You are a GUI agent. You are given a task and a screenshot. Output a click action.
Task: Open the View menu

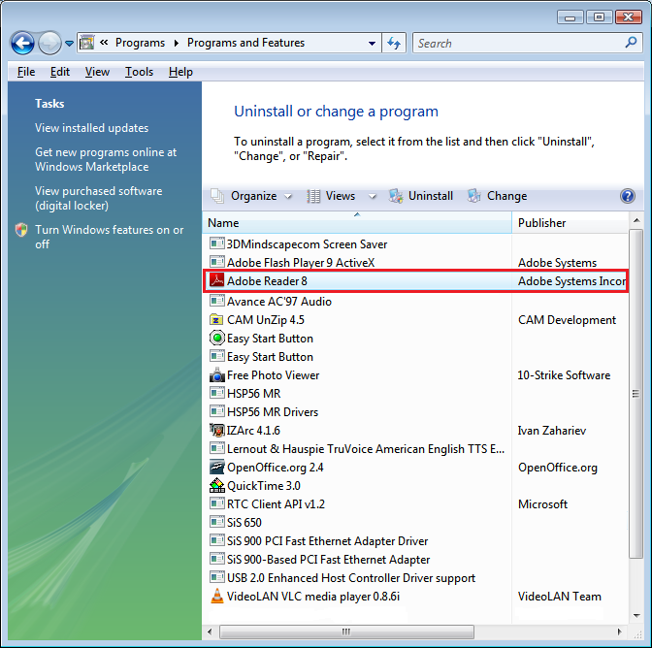coord(97,72)
